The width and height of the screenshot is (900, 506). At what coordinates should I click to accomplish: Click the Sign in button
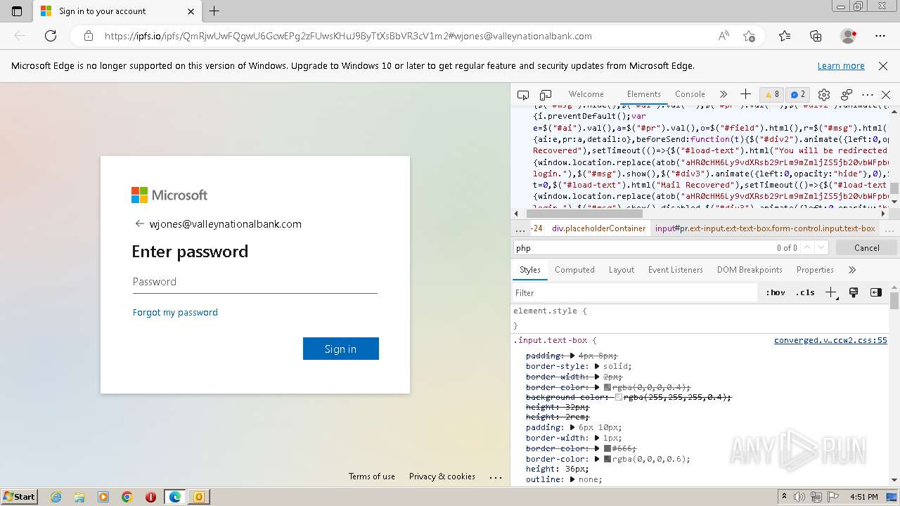click(341, 349)
